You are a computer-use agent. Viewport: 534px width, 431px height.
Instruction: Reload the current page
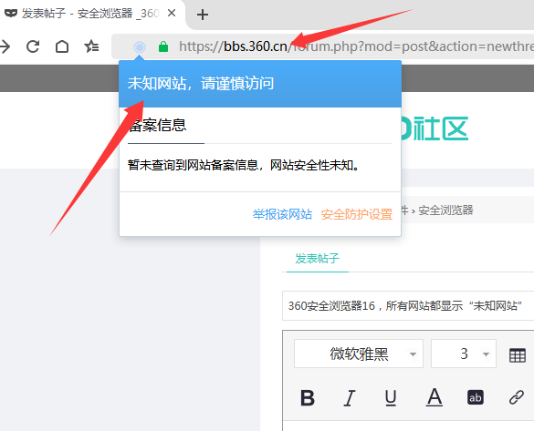(33, 46)
